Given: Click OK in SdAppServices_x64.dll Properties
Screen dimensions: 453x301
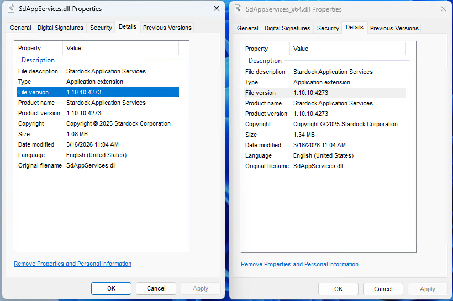Looking at the screenshot, I should point(338,289).
